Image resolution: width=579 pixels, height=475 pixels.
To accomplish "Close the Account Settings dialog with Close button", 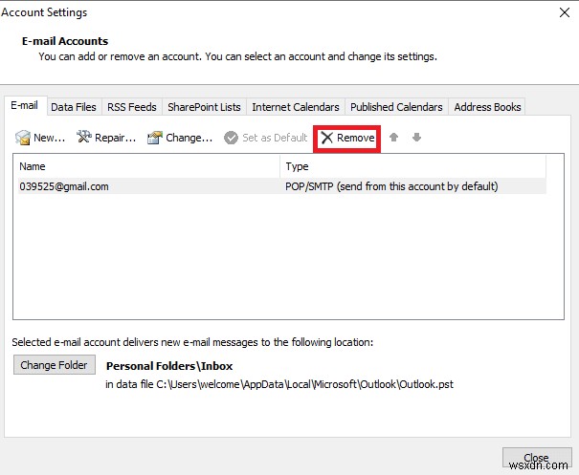I will tap(537, 458).
